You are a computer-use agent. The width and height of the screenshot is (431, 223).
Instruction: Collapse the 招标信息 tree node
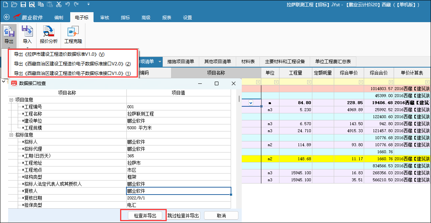click(12, 135)
